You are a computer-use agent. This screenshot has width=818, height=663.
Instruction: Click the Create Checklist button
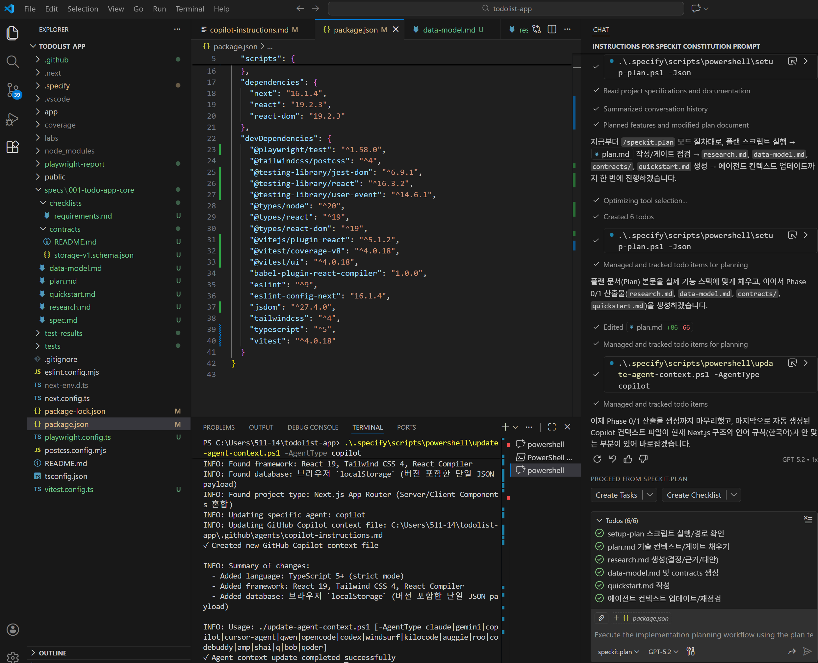pos(693,495)
